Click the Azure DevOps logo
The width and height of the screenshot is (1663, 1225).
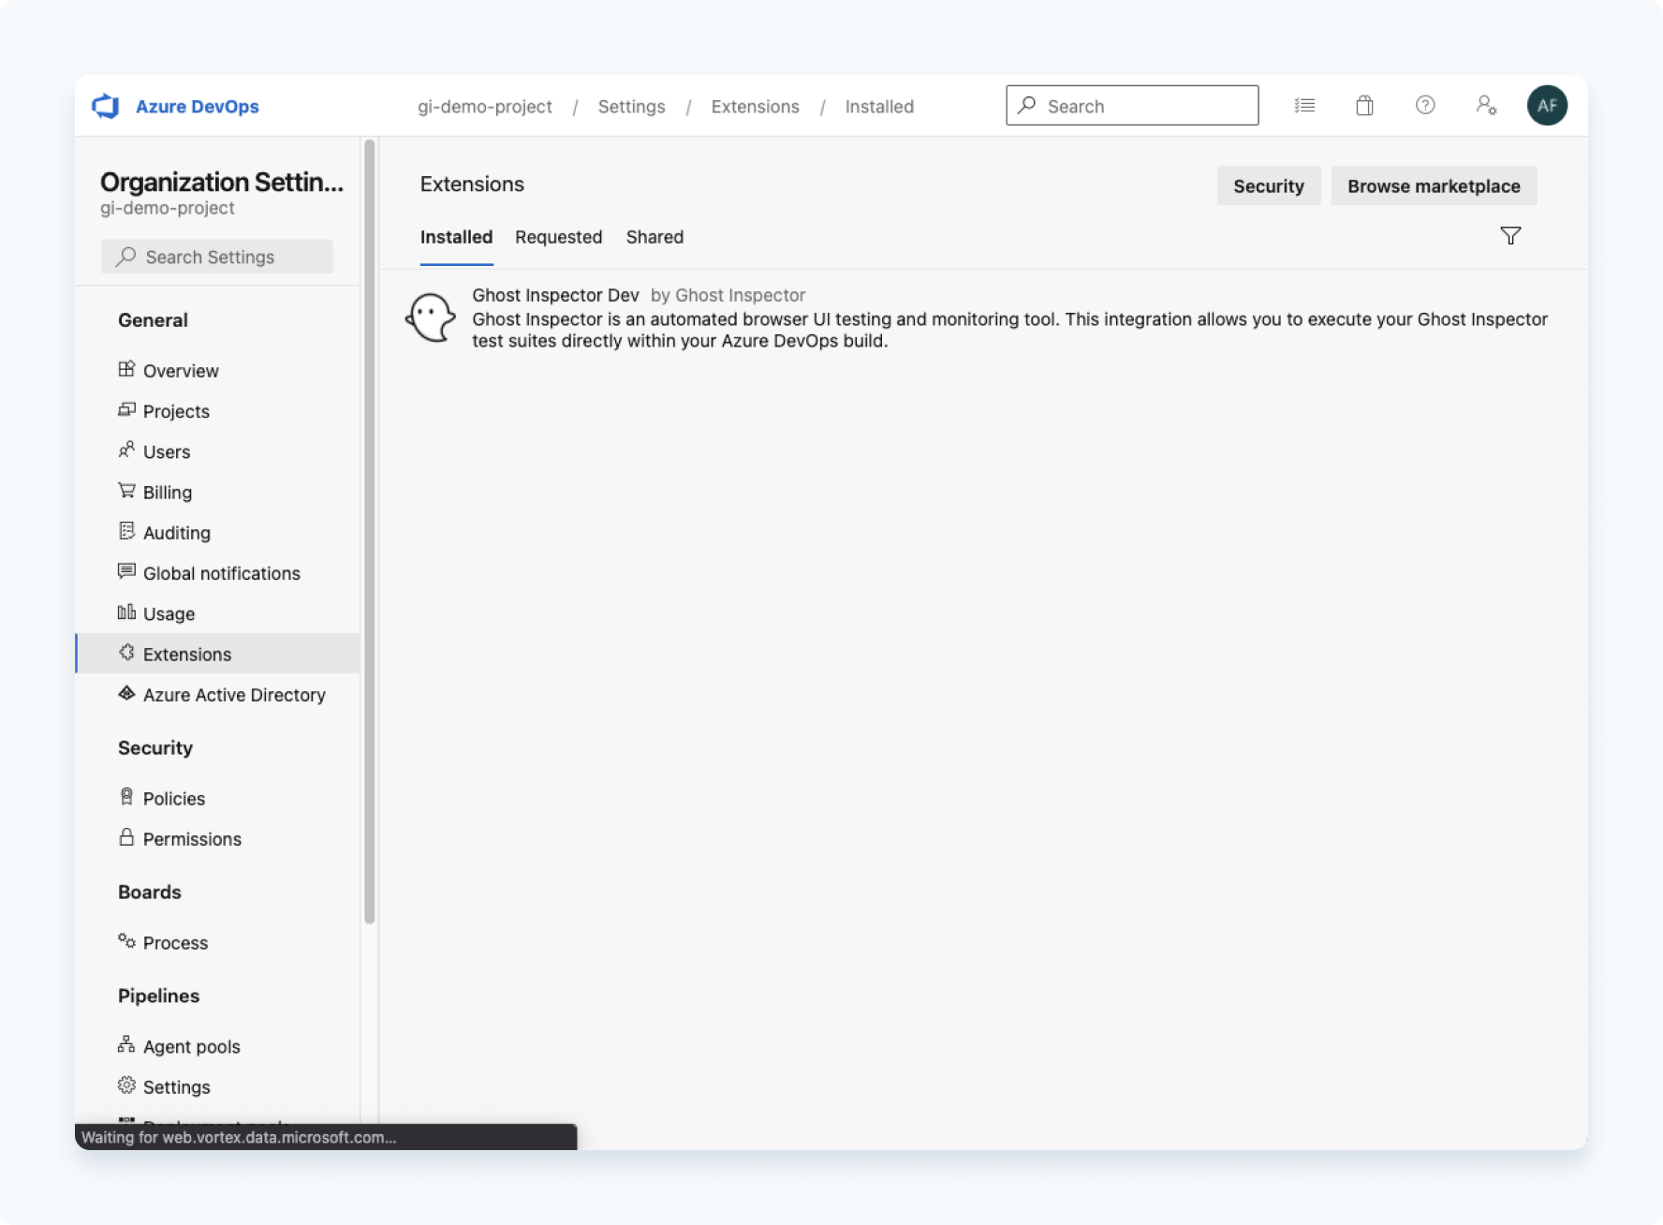click(106, 106)
